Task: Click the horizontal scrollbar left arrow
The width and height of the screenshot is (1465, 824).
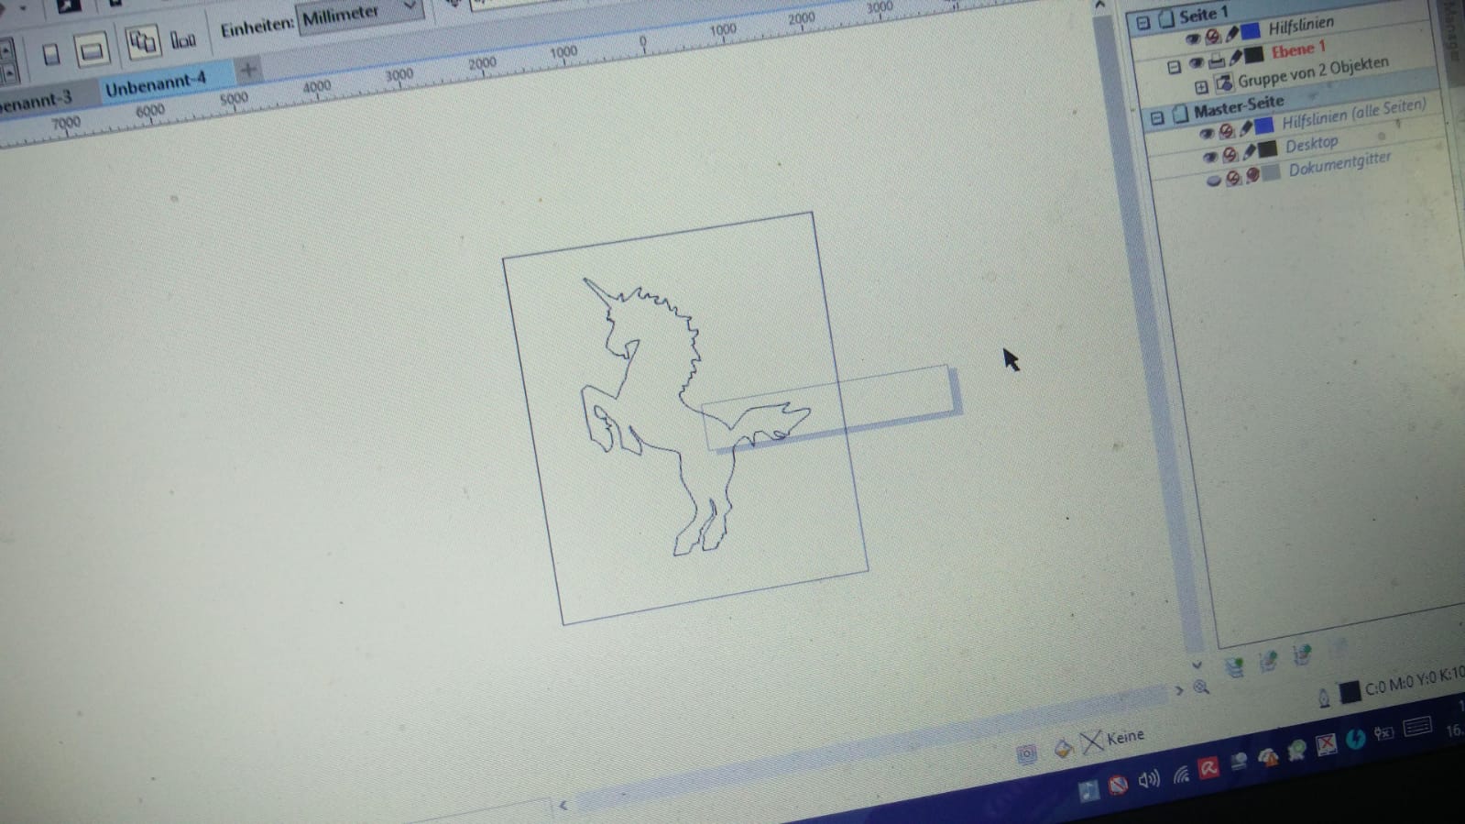Action: coord(563,805)
